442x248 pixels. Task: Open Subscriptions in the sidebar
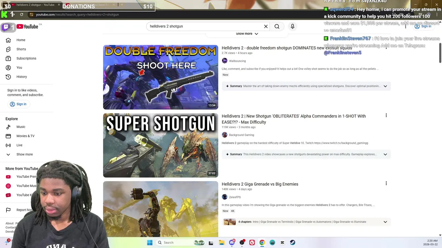click(x=27, y=58)
